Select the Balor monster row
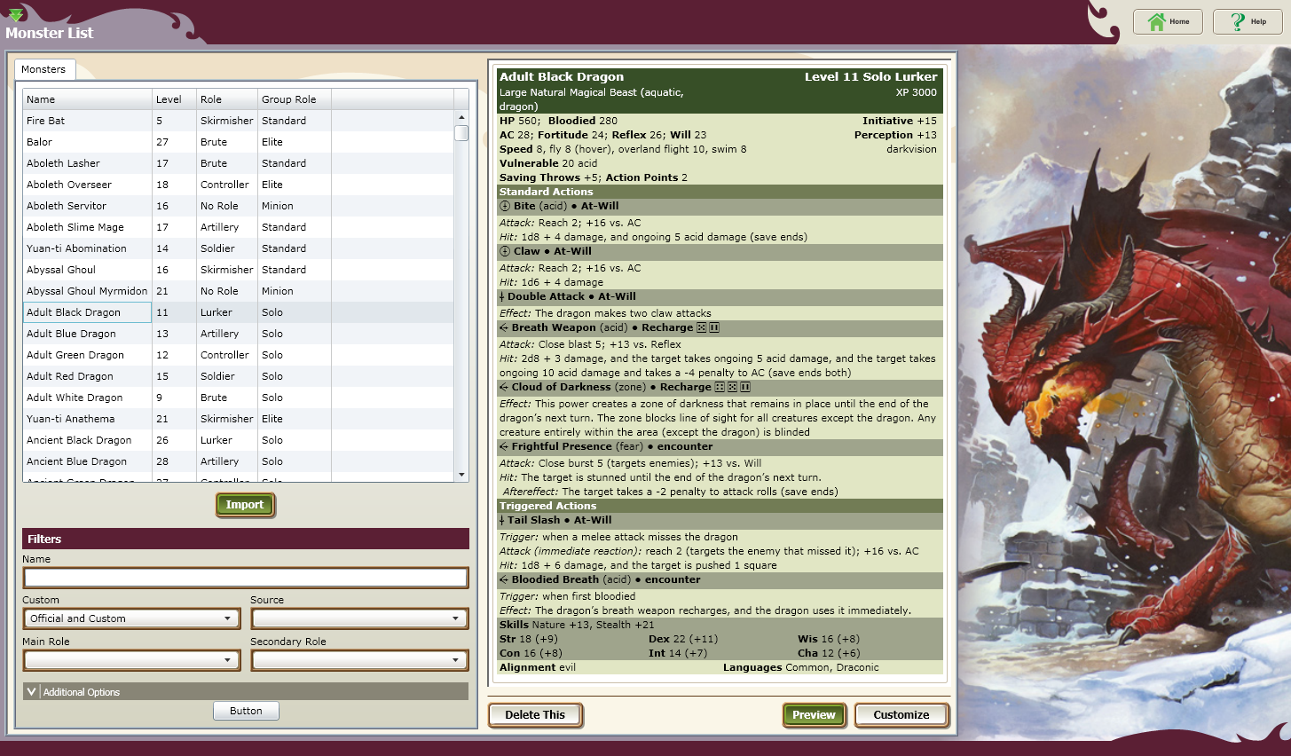The image size is (1291, 756). pyautogui.click(x=238, y=142)
